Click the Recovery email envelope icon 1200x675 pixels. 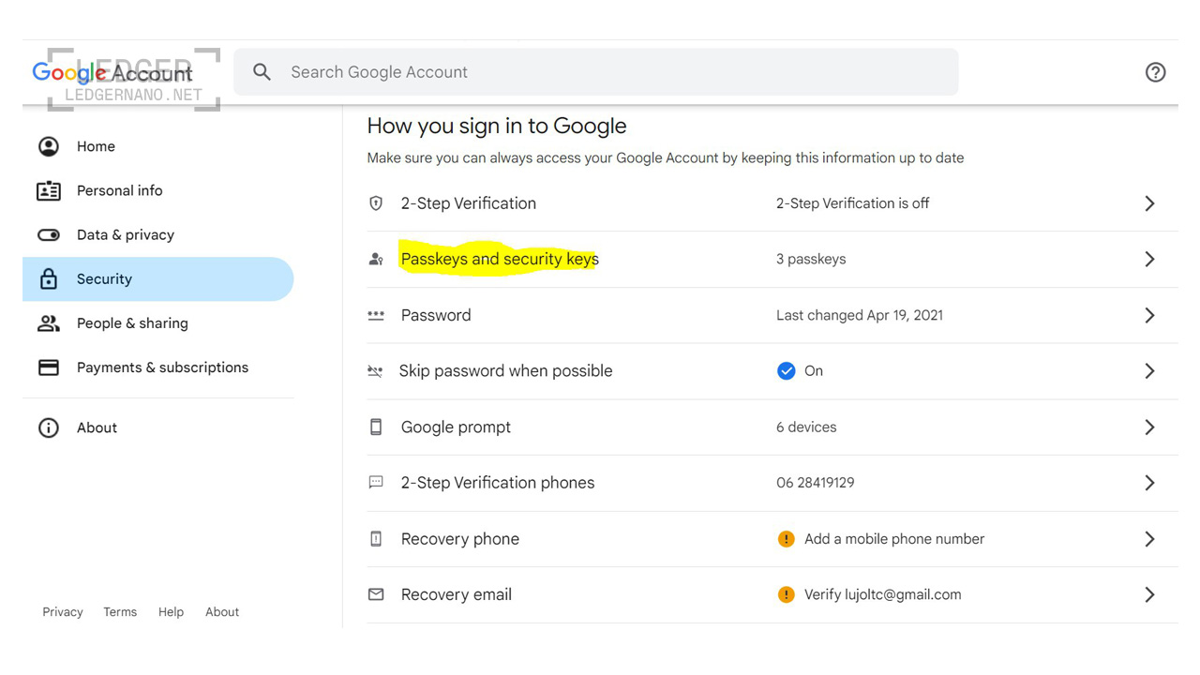(376, 594)
